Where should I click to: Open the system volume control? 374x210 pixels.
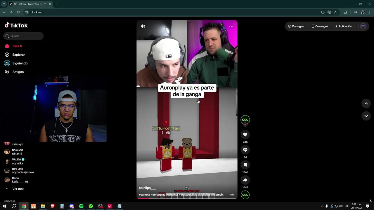coord(341,206)
